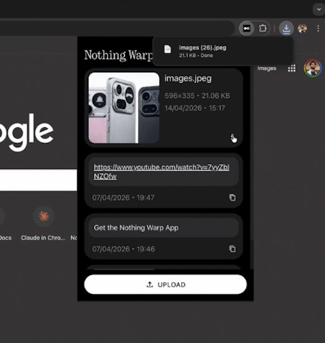Open the Chrome three-dot menu

(x=318, y=29)
